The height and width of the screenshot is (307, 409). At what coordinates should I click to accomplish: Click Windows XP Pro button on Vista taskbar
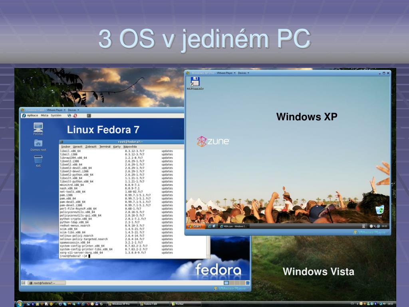122,304
